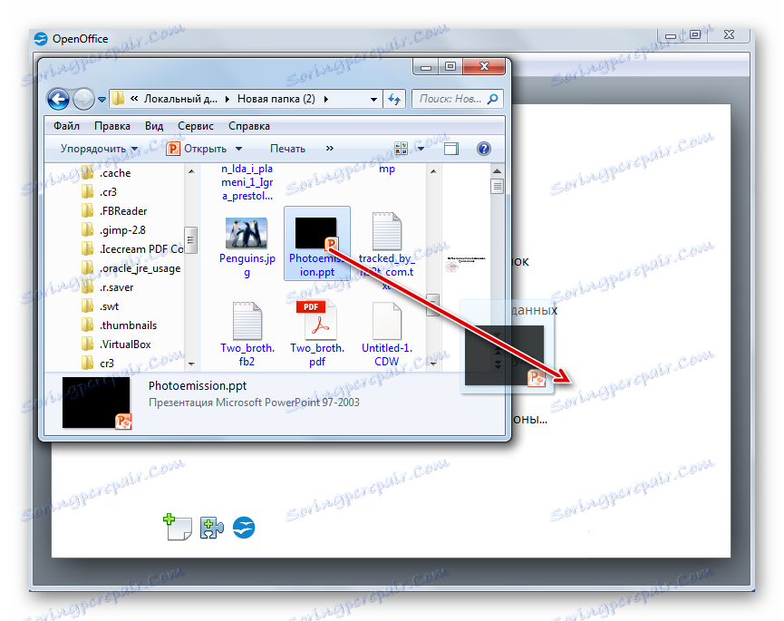Click the slide preview in preview pane
This screenshot has width=784, height=621.
point(466,263)
